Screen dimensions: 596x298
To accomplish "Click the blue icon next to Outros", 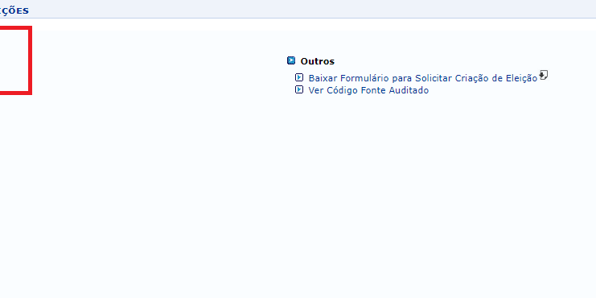I will coord(291,60).
